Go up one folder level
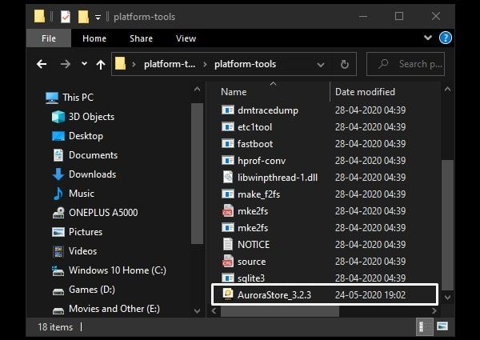480x340 pixels. pyautogui.click(x=101, y=64)
